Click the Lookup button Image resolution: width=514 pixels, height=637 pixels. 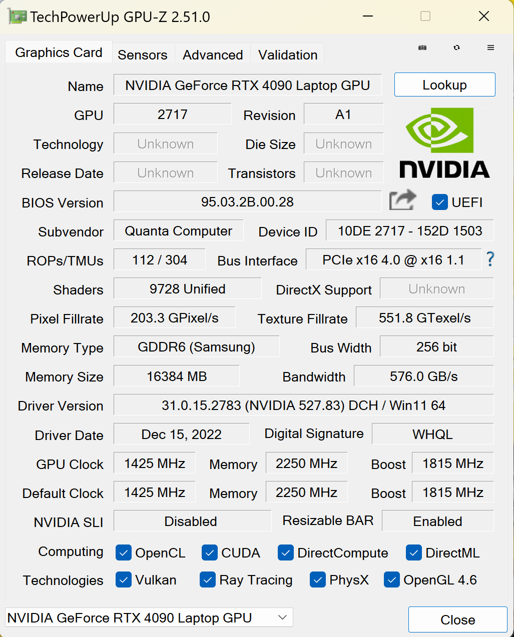point(444,84)
